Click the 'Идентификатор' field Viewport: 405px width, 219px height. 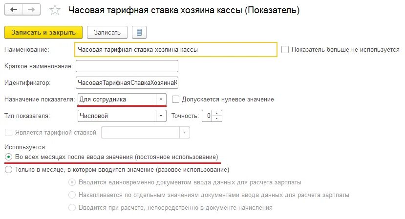[127, 82]
